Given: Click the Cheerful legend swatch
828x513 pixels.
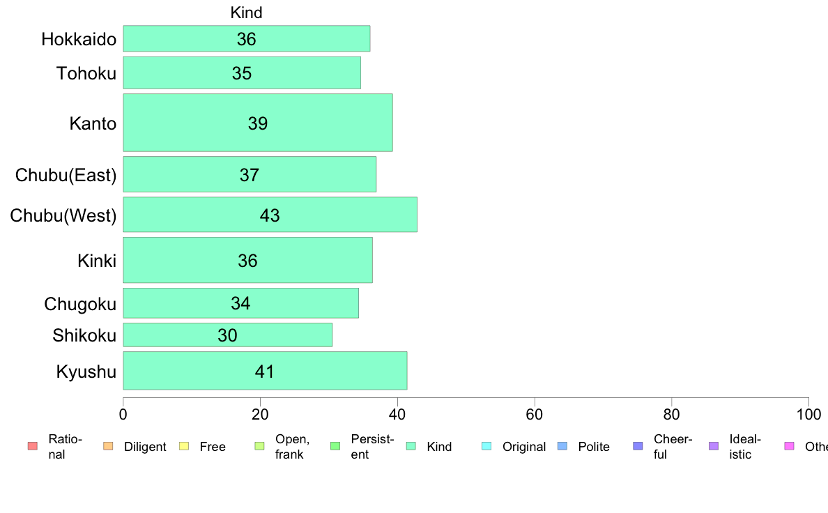Looking at the screenshot, I should (x=638, y=446).
